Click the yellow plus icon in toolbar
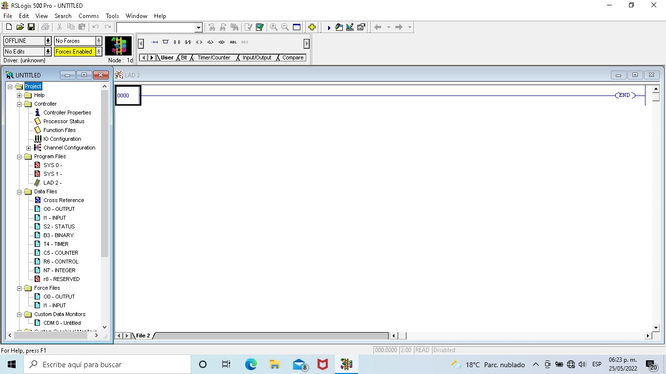 (312, 27)
